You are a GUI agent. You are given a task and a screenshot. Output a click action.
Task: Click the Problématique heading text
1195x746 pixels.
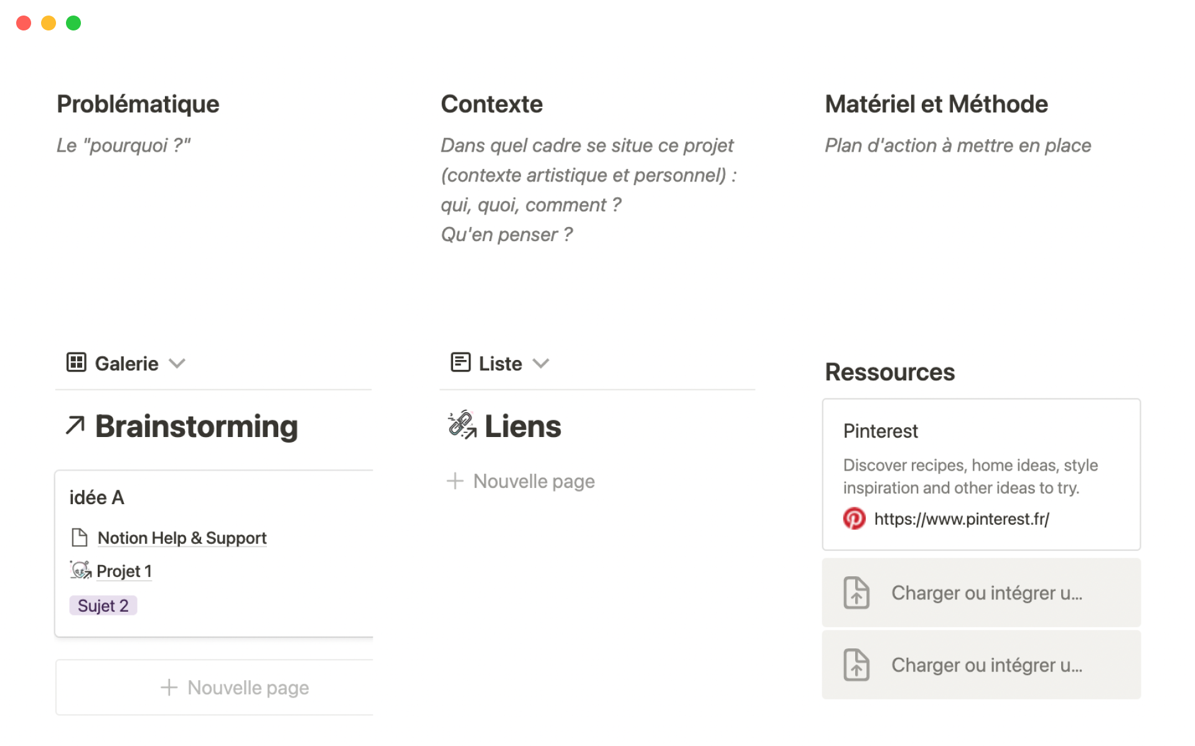[138, 104]
